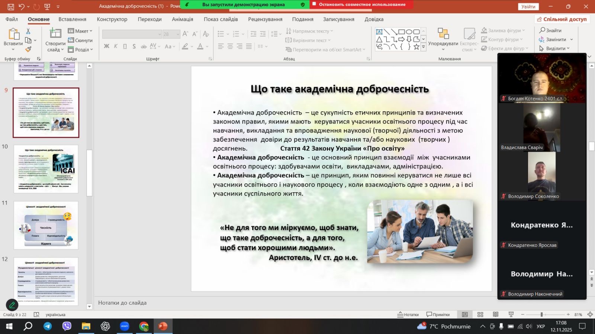
Task: Open the Вставлення ribbon tab
Action: click(x=72, y=19)
